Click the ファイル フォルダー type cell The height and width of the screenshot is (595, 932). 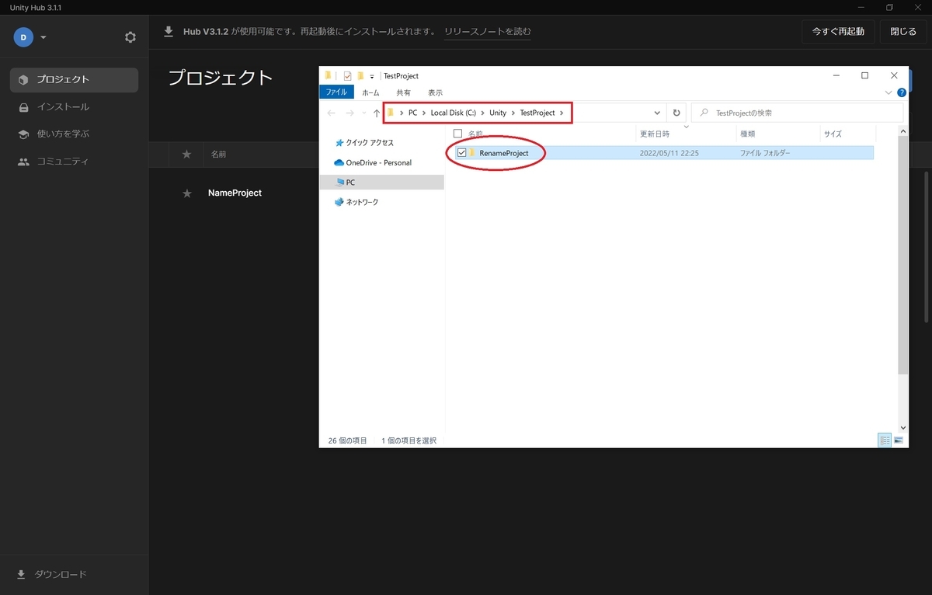pos(766,153)
